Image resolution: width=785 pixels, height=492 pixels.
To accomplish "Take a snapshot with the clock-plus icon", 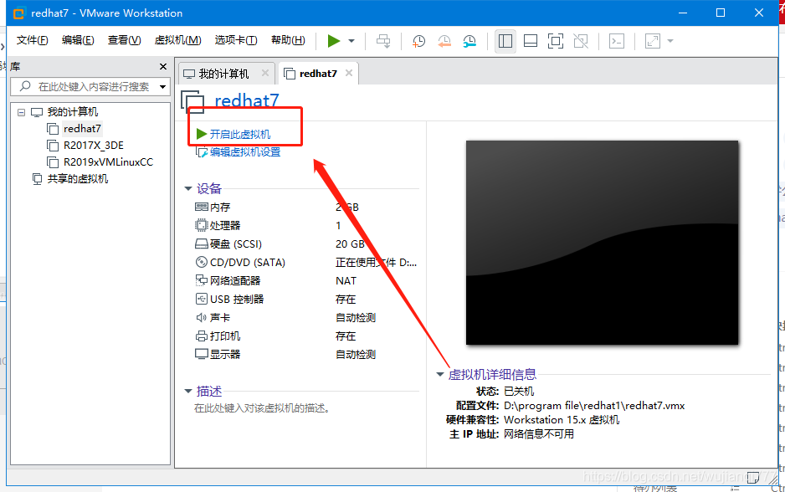I will (418, 41).
